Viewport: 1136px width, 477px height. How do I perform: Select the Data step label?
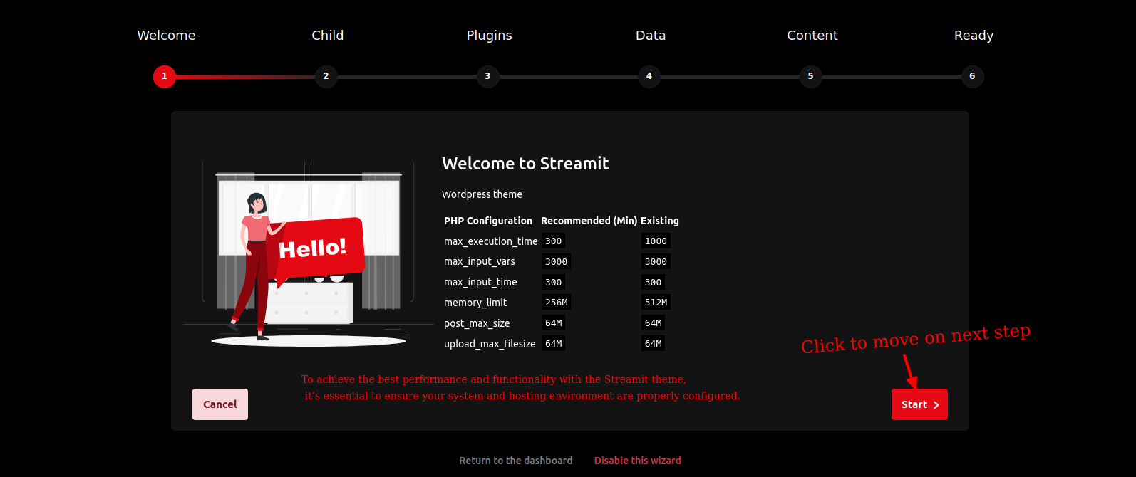[x=651, y=36]
